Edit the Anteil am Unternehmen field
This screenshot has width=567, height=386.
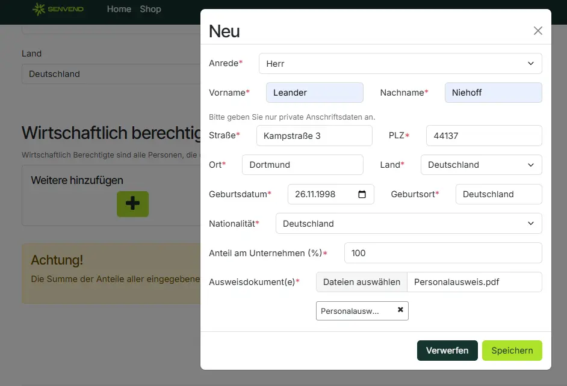tap(443, 253)
